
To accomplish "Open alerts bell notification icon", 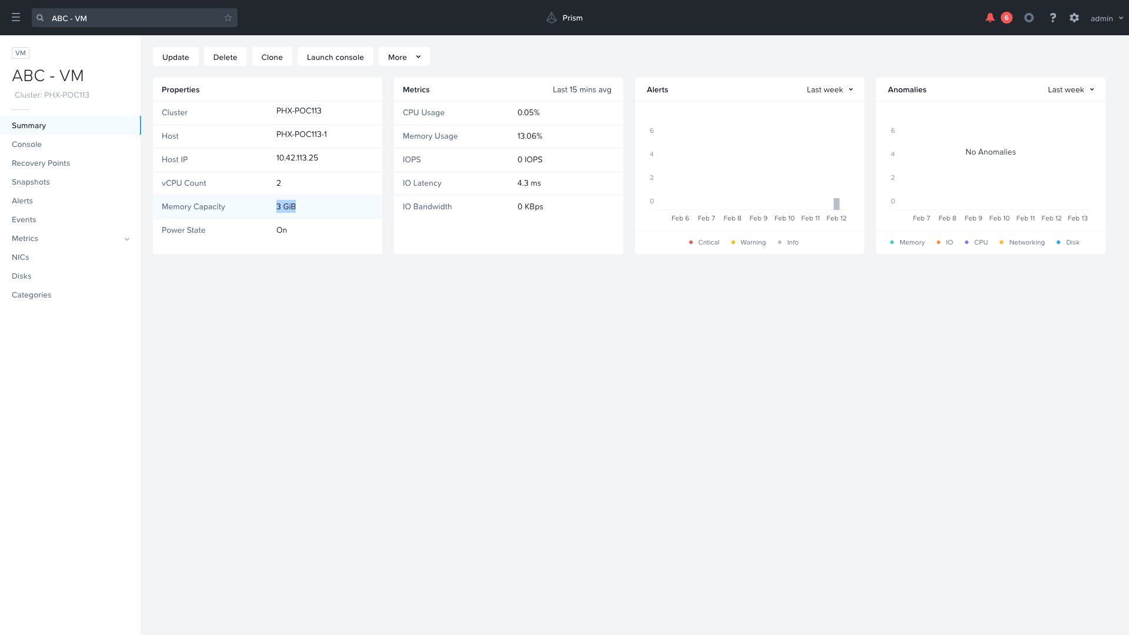I will point(990,18).
